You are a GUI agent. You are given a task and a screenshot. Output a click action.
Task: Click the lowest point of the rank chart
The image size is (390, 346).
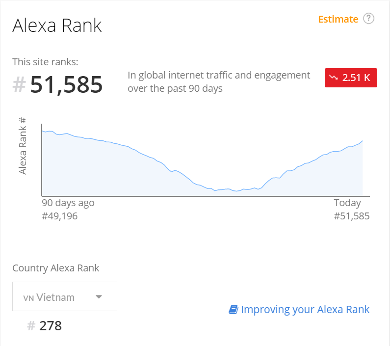[x=237, y=191]
